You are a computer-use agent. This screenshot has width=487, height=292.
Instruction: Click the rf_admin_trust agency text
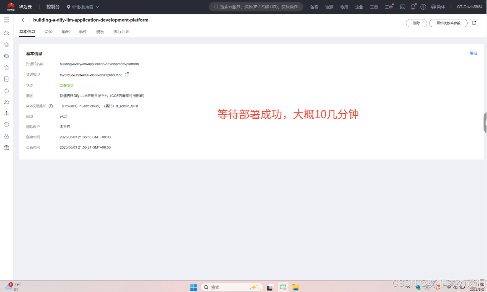click(127, 106)
